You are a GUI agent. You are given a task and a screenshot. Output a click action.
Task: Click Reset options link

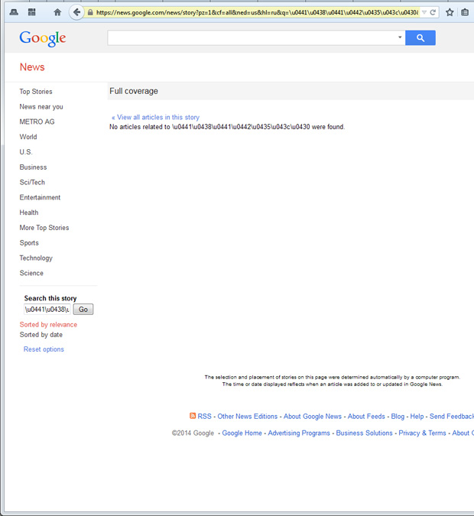point(44,349)
